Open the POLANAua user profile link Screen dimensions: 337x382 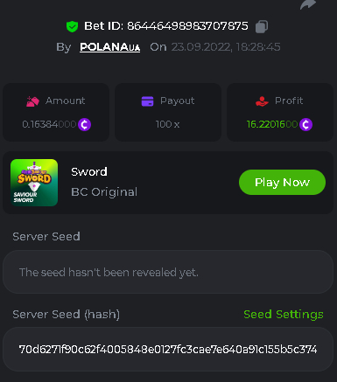tap(110, 47)
